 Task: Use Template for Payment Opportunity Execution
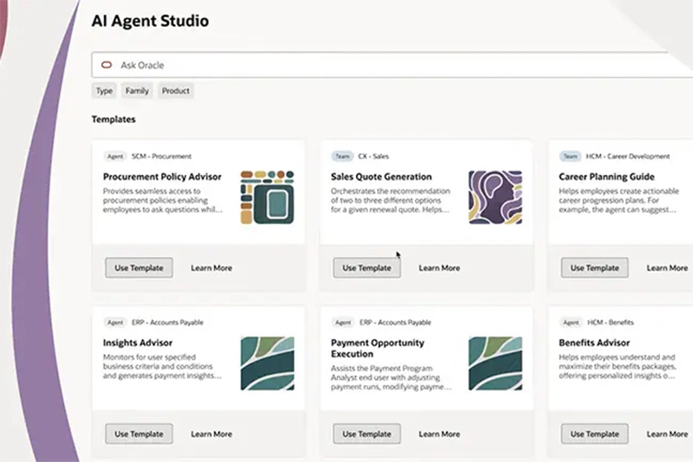[x=366, y=433]
